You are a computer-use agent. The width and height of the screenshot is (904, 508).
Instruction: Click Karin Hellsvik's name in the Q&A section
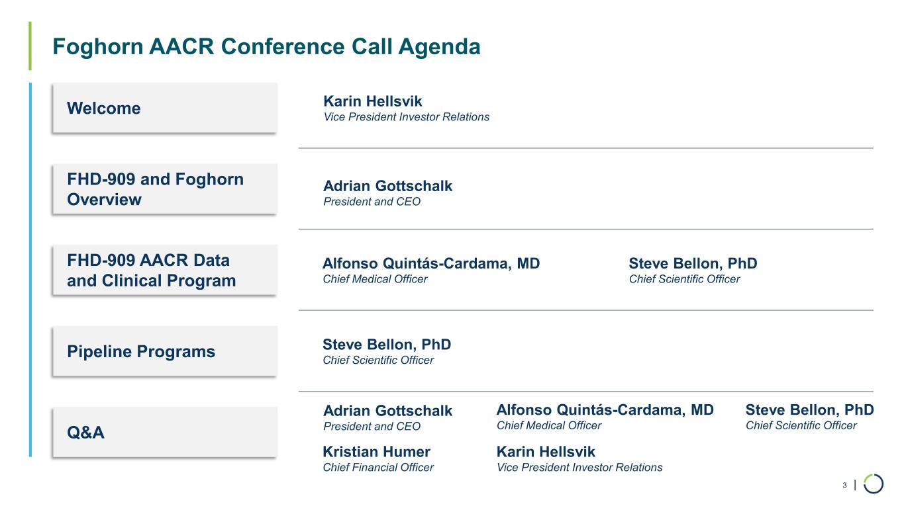(x=546, y=452)
